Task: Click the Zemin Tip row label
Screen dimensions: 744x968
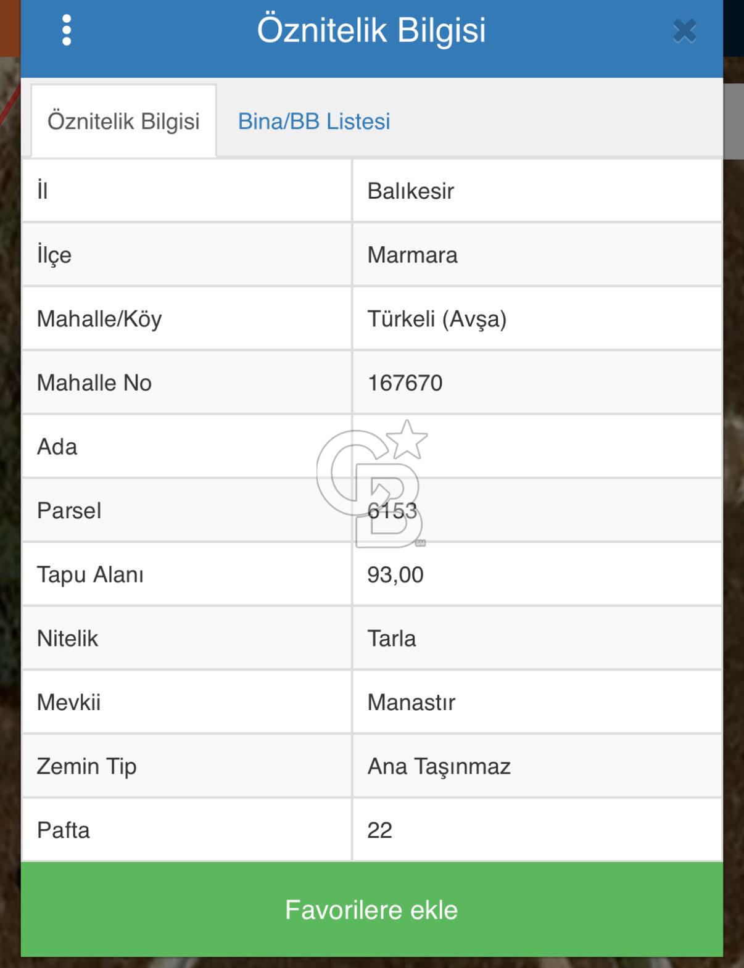Action: [x=87, y=766]
